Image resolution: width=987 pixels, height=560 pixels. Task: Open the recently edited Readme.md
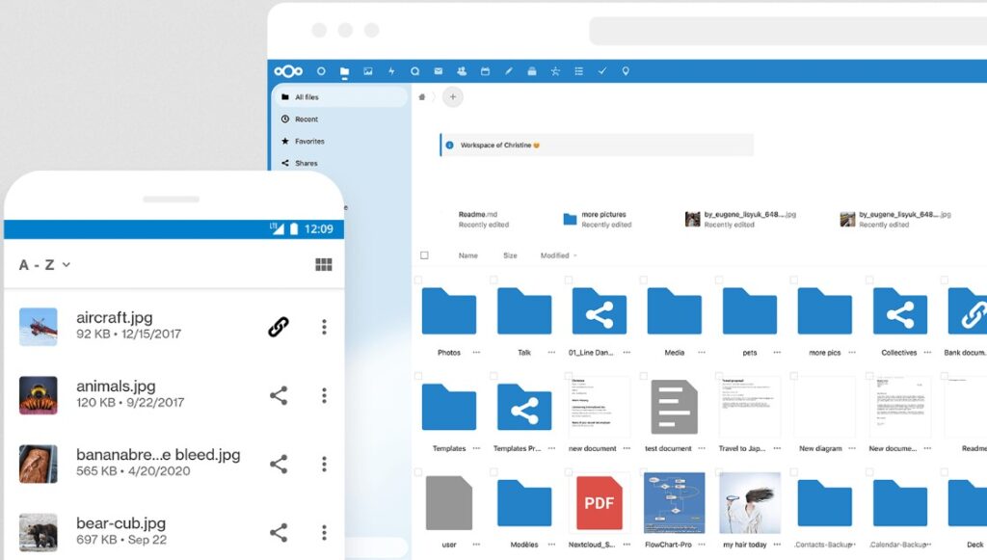478,215
